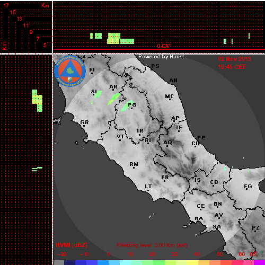Click the Protezione Civile Abruzzo logo
The image size is (265, 265).
(x=70, y=71)
